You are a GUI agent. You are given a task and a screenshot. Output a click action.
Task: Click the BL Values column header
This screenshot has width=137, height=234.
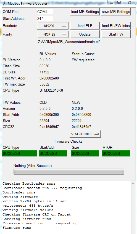click(x=48, y=54)
